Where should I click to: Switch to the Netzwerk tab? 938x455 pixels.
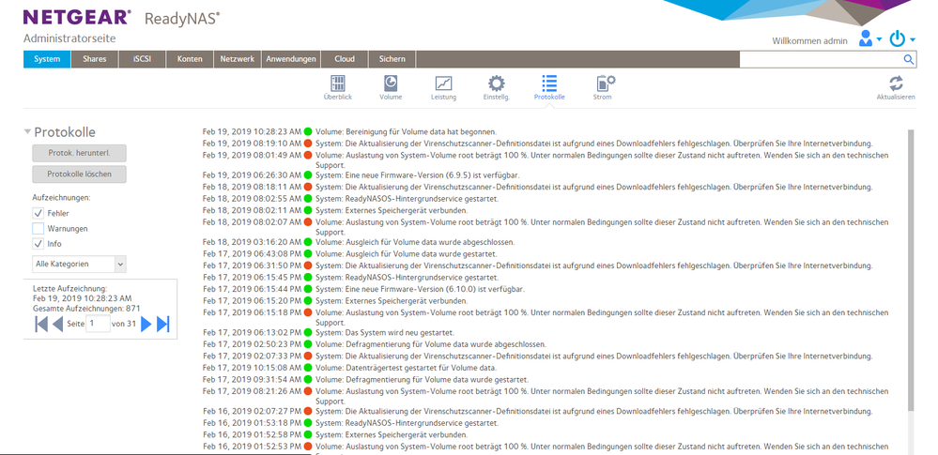[x=238, y=59]
